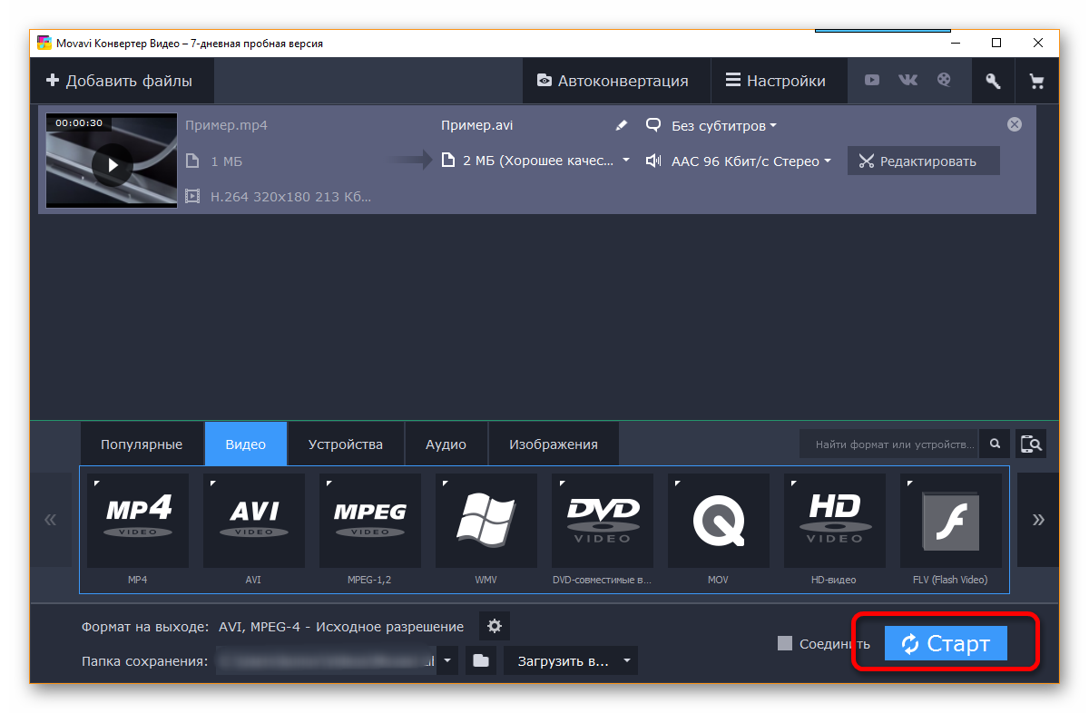The height and width of the screenshot is (713, 1089).
Task: Expand the AAC 96 Кбит/с audio dropdown
Action: [751, 161]
